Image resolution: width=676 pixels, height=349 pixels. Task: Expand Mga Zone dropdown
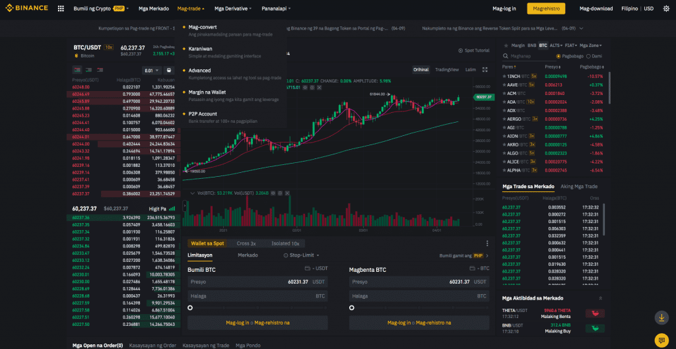coord(591,46)
